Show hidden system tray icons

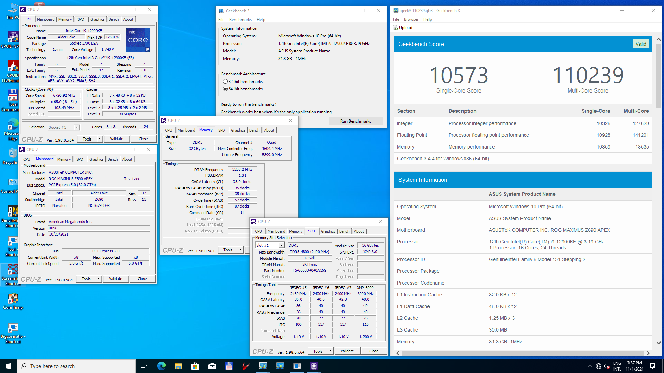[590, 366]
